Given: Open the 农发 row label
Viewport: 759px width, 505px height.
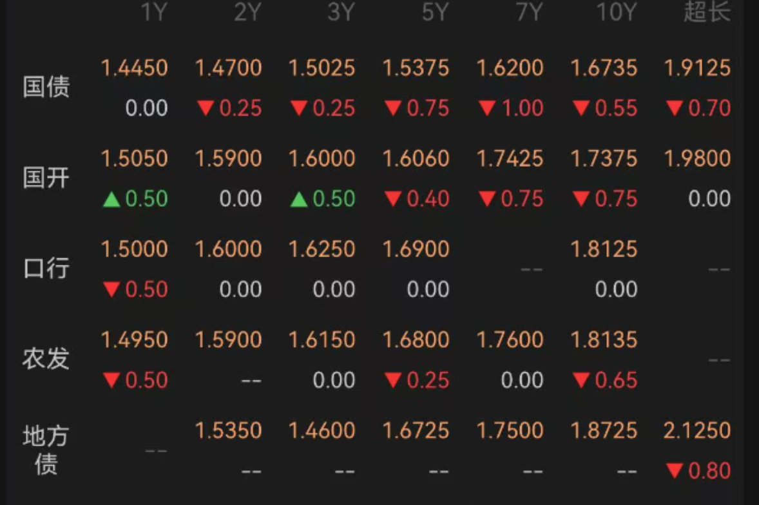Looking at the screenshot, I should 46,358.
